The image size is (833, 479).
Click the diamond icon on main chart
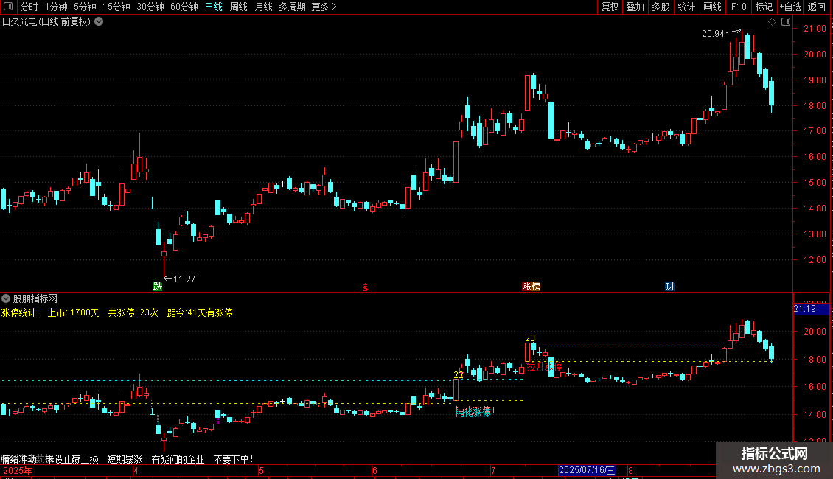[x=772, y=22]
